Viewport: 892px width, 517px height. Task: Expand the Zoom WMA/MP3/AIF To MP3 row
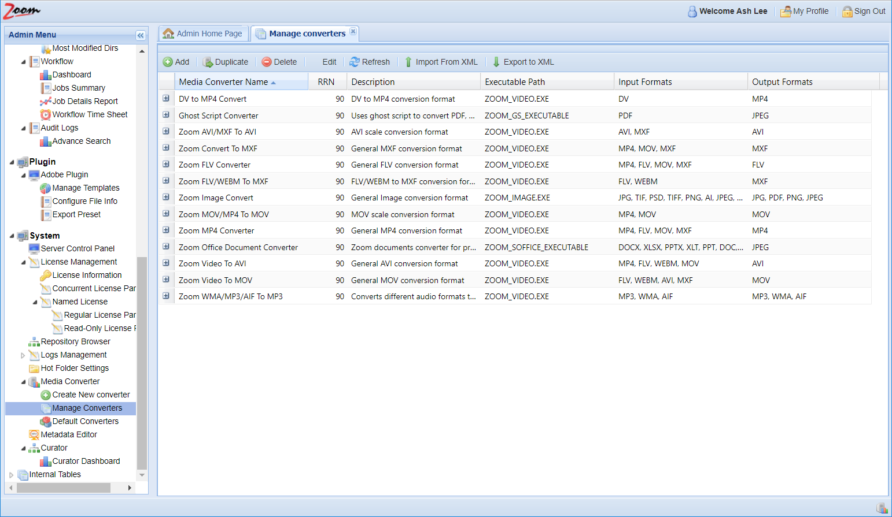(166, 296)
